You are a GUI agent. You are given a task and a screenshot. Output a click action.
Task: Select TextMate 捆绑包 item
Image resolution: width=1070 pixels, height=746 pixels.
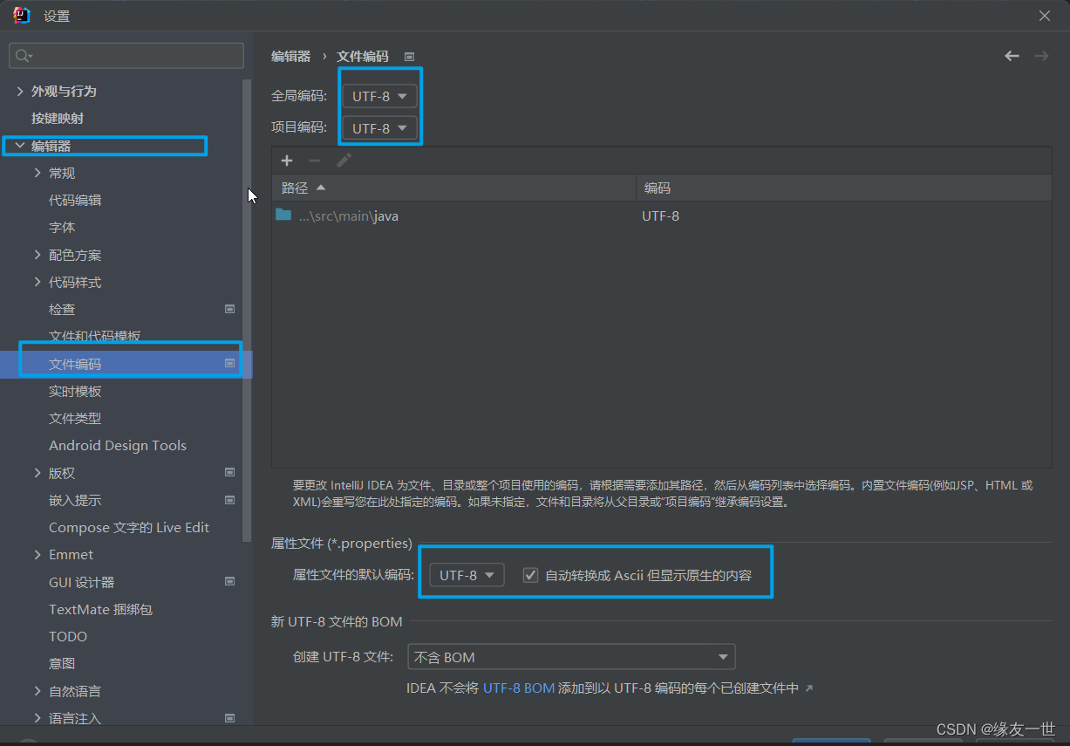[x=100, y=609]
